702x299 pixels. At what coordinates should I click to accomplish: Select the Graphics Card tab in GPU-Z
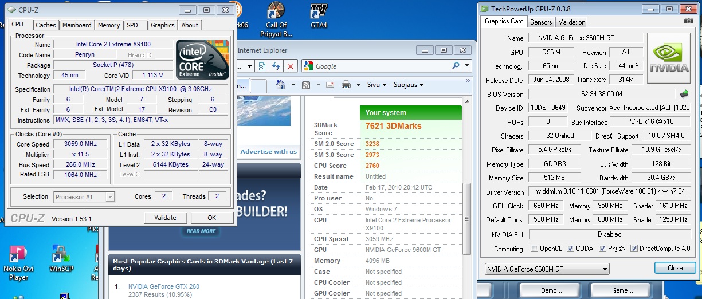tap(504, 21)
